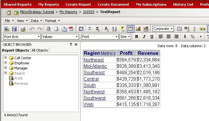
Task: Click the Export to PDF icon
Action: click(x=71, y=29)
